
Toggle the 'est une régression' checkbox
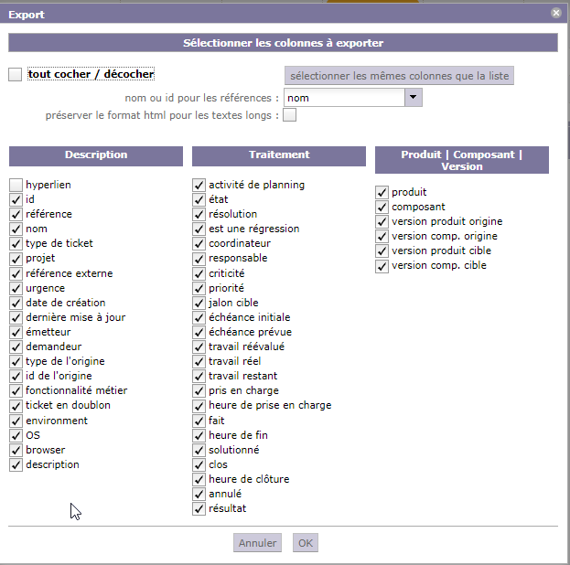click(199, 229)
